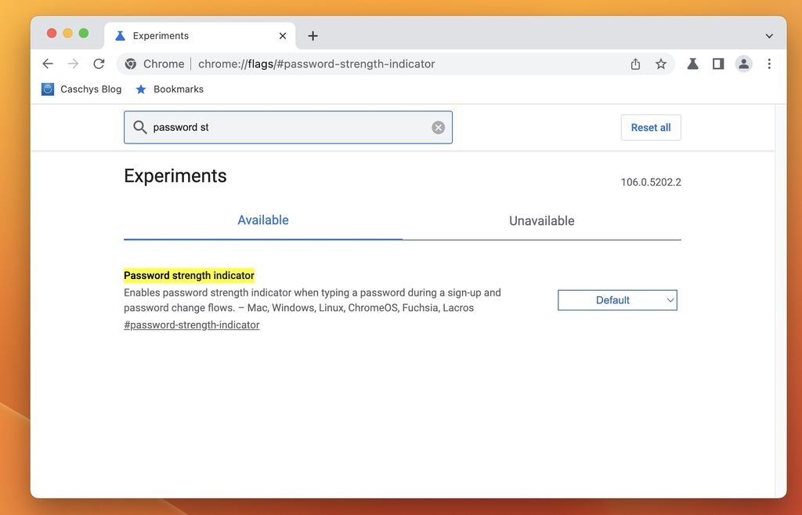This screenshot has width=802, height=515.
Task: Expand the Default flag state dropdown
Action: click(x=617, y=300)
